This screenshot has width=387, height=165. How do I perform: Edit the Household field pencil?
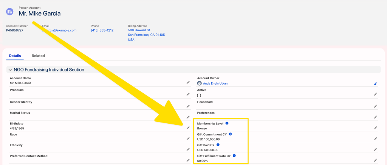point(375,106)
